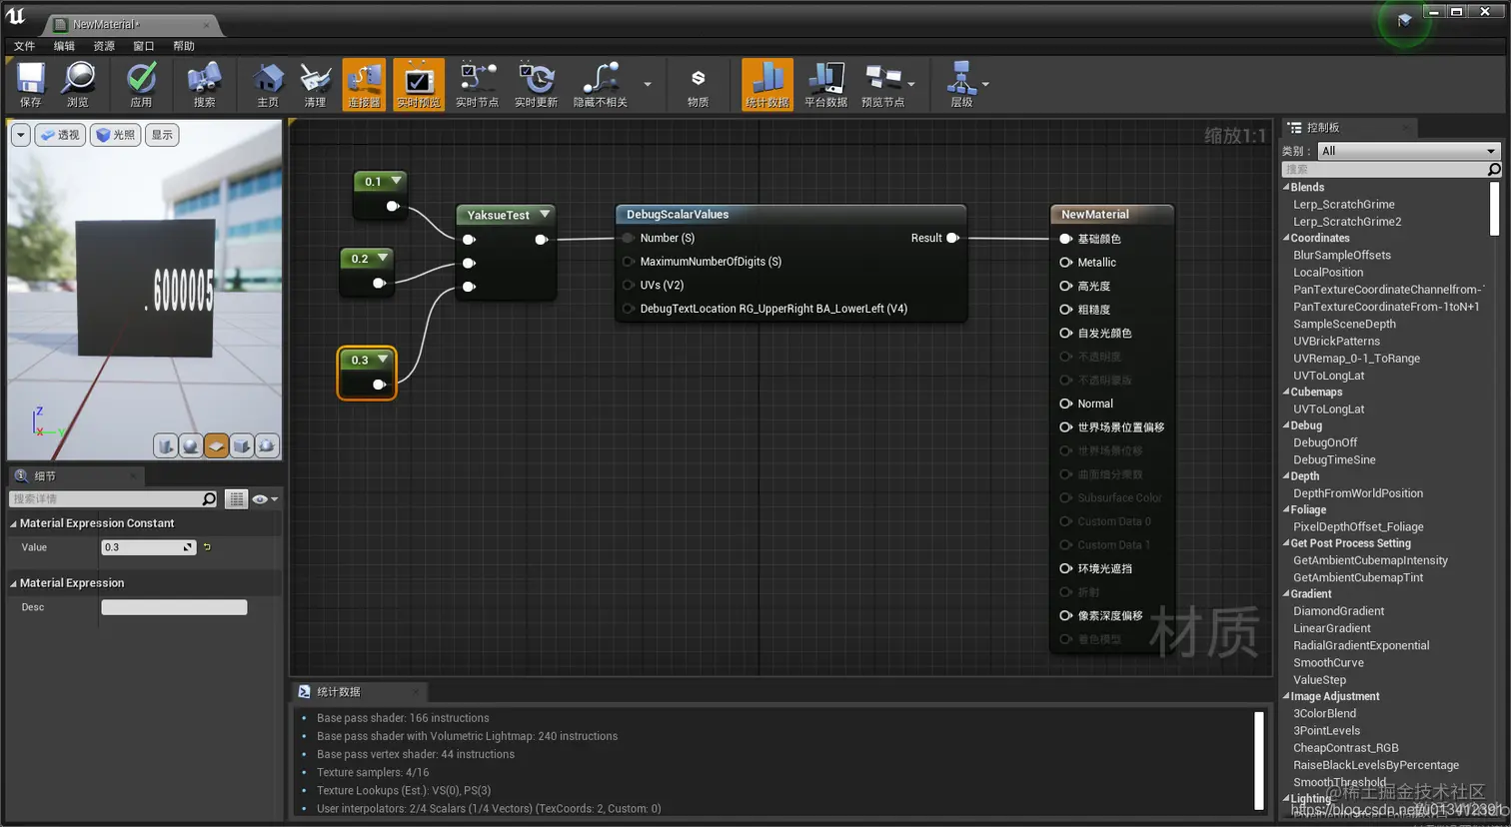Click the 平台数据 (Platform Stats) icon

tap(825, 84)
